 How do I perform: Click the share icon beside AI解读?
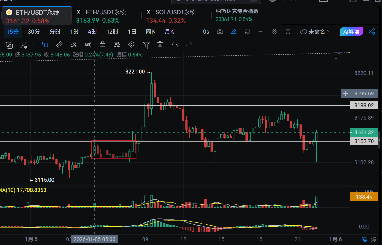click(x=372, y=32)
